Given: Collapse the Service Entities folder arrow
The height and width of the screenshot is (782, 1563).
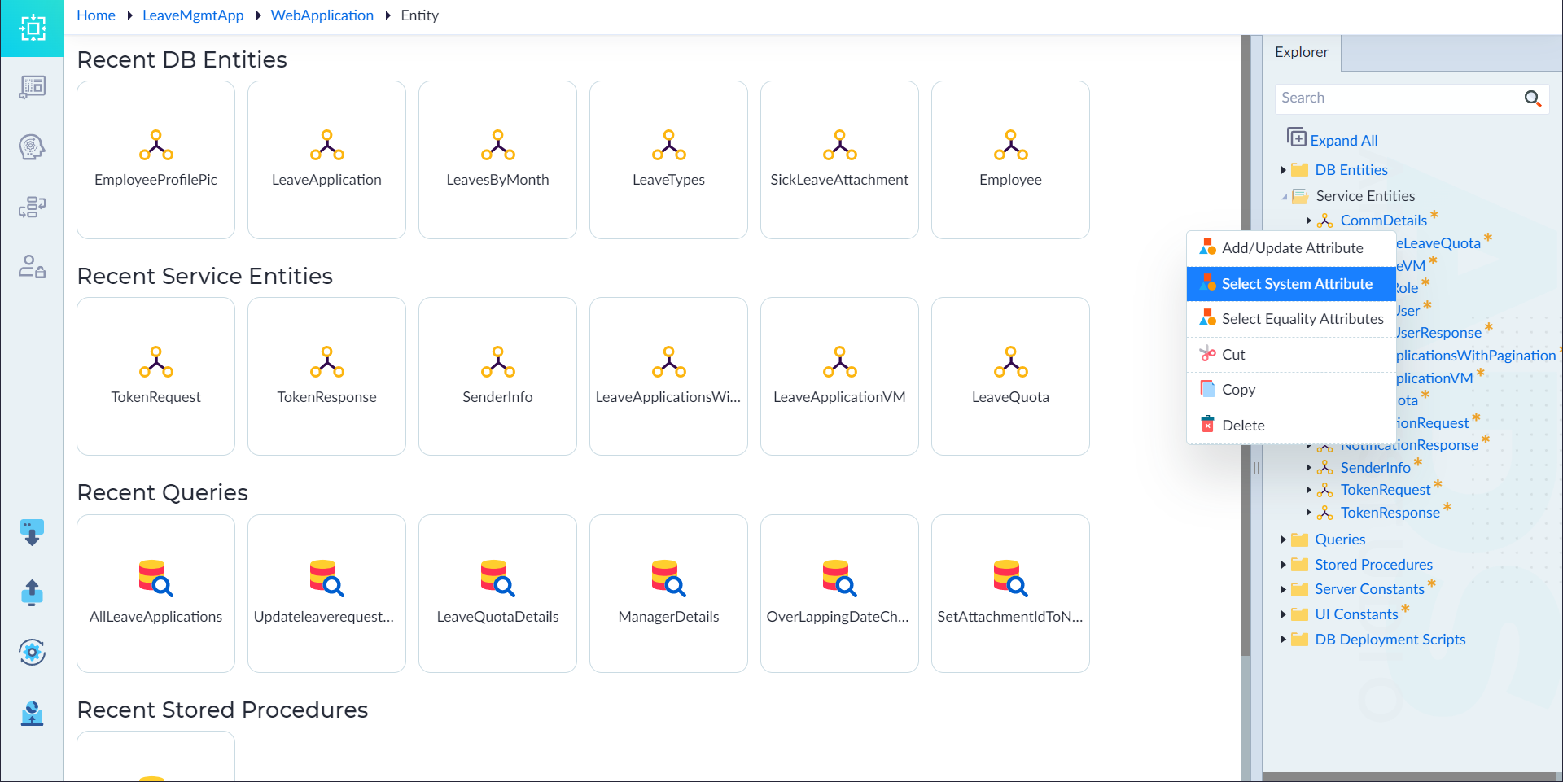Looking at the screenshot, I should coord(1284,196).
